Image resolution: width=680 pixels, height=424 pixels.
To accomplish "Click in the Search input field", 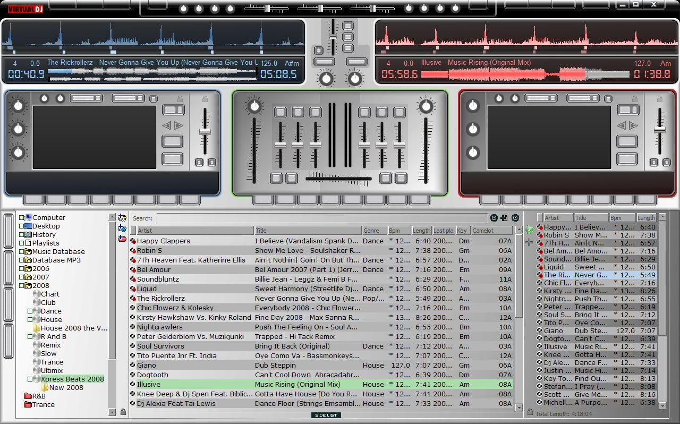I will click(322, 218).
